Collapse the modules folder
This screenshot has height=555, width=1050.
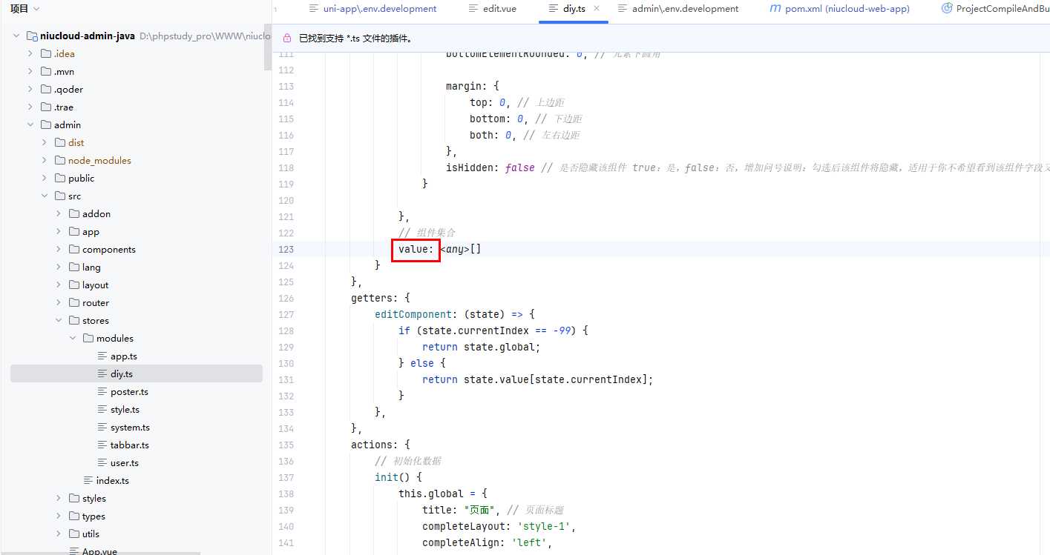coord(73,339)
